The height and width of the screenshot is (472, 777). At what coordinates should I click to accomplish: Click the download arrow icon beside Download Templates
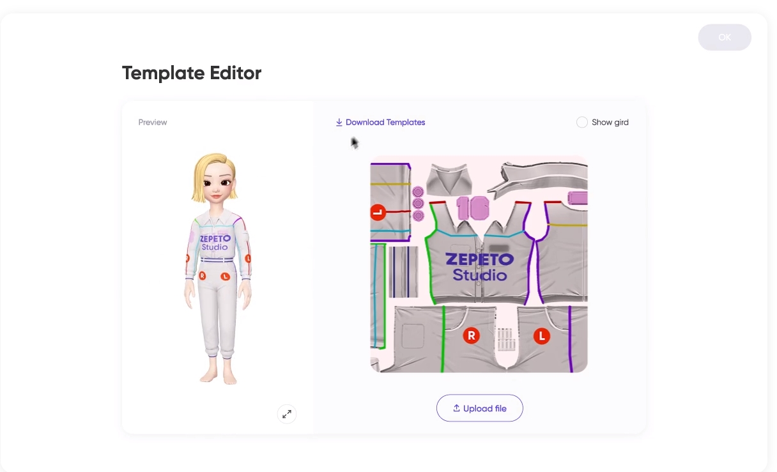[339, 122]
